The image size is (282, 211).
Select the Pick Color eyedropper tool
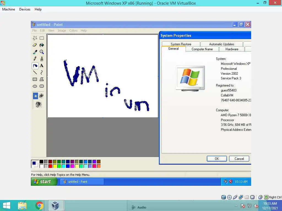pos(35,52)
